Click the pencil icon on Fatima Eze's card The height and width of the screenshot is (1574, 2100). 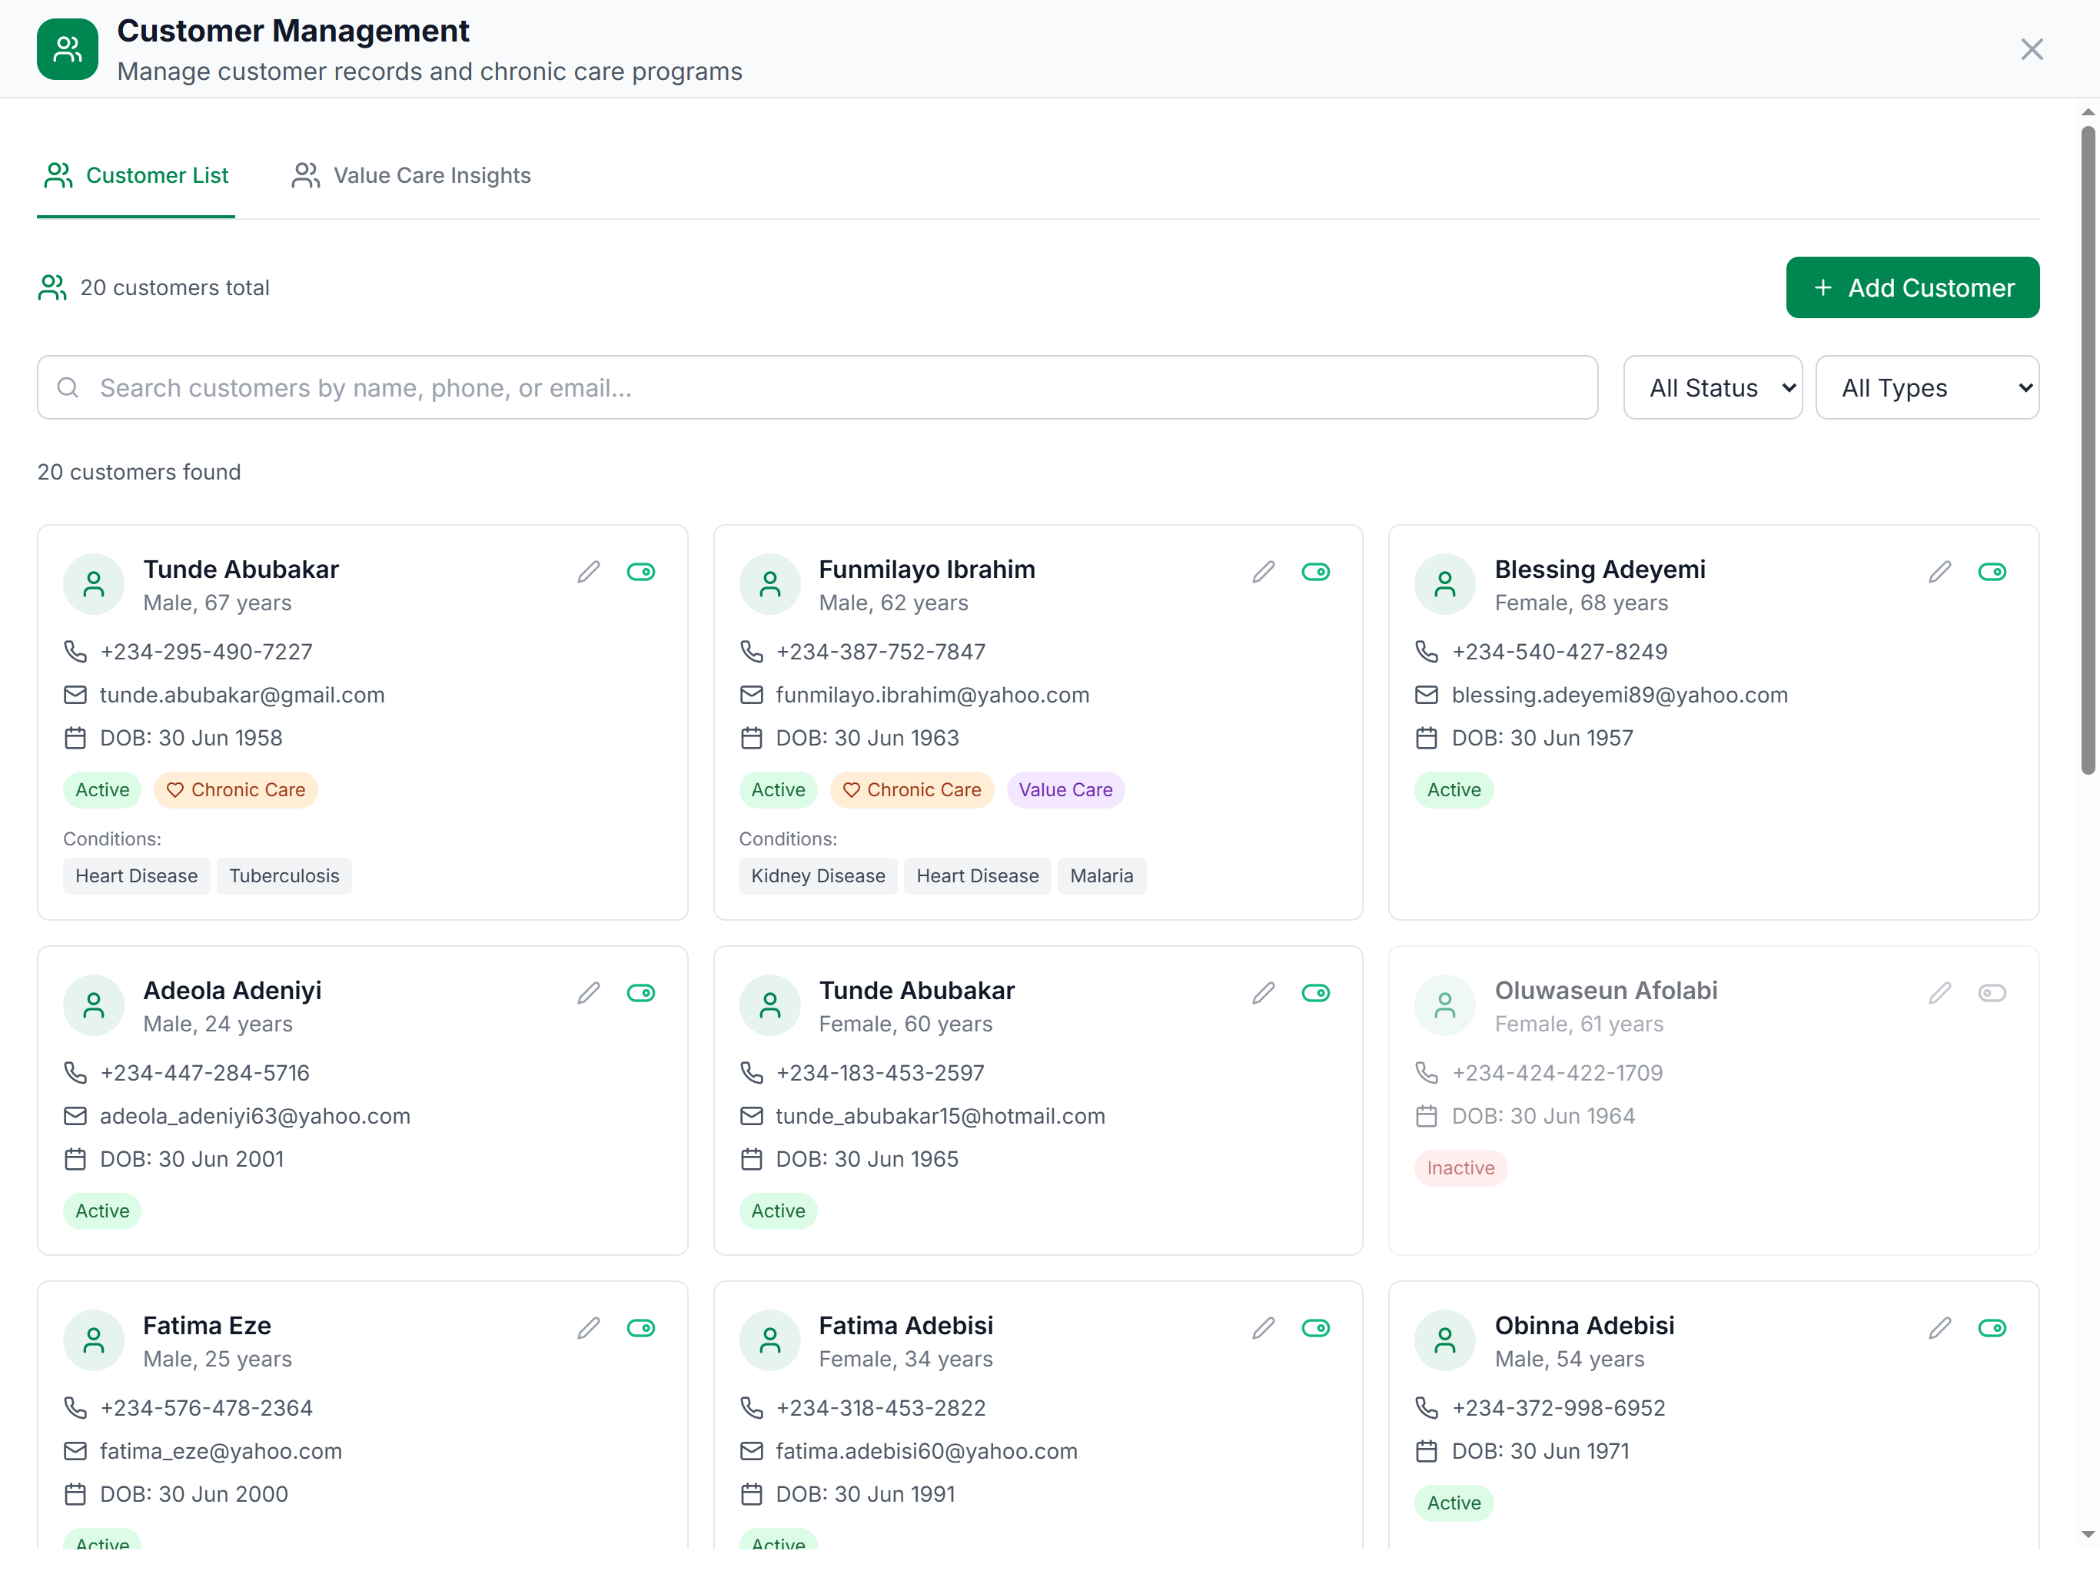click(x=589, y=1328)
